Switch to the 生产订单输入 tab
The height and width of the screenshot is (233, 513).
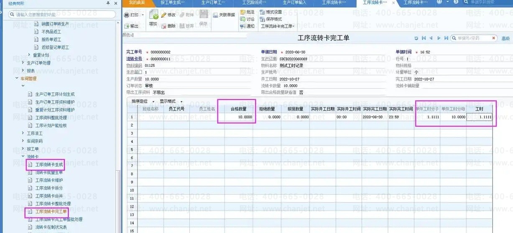(x=294, y=3)
